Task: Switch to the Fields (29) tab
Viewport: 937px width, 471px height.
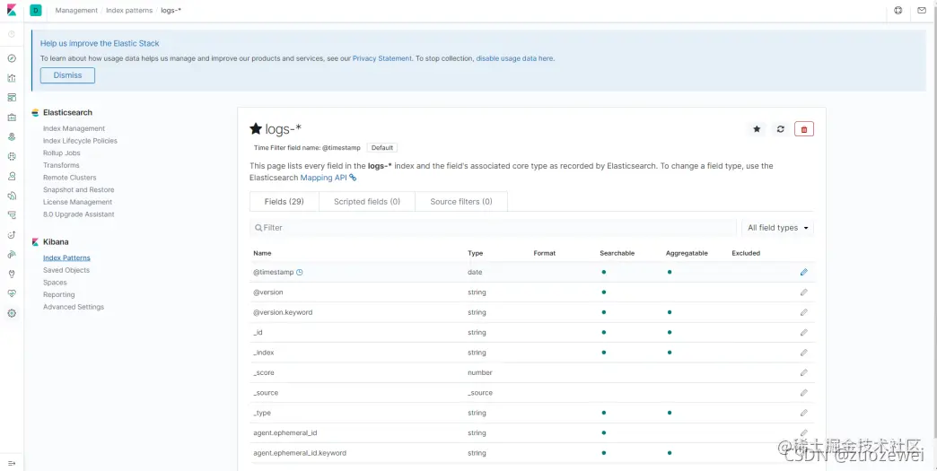Action: click(x=285, y=202)
